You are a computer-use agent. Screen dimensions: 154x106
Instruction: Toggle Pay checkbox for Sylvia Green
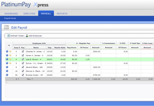click(23, 63)
